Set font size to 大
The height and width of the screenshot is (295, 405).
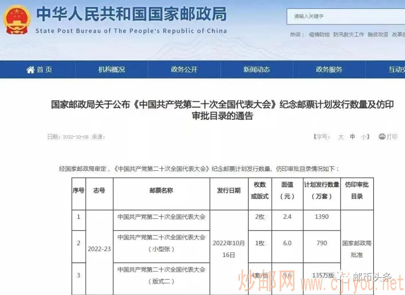341,137
